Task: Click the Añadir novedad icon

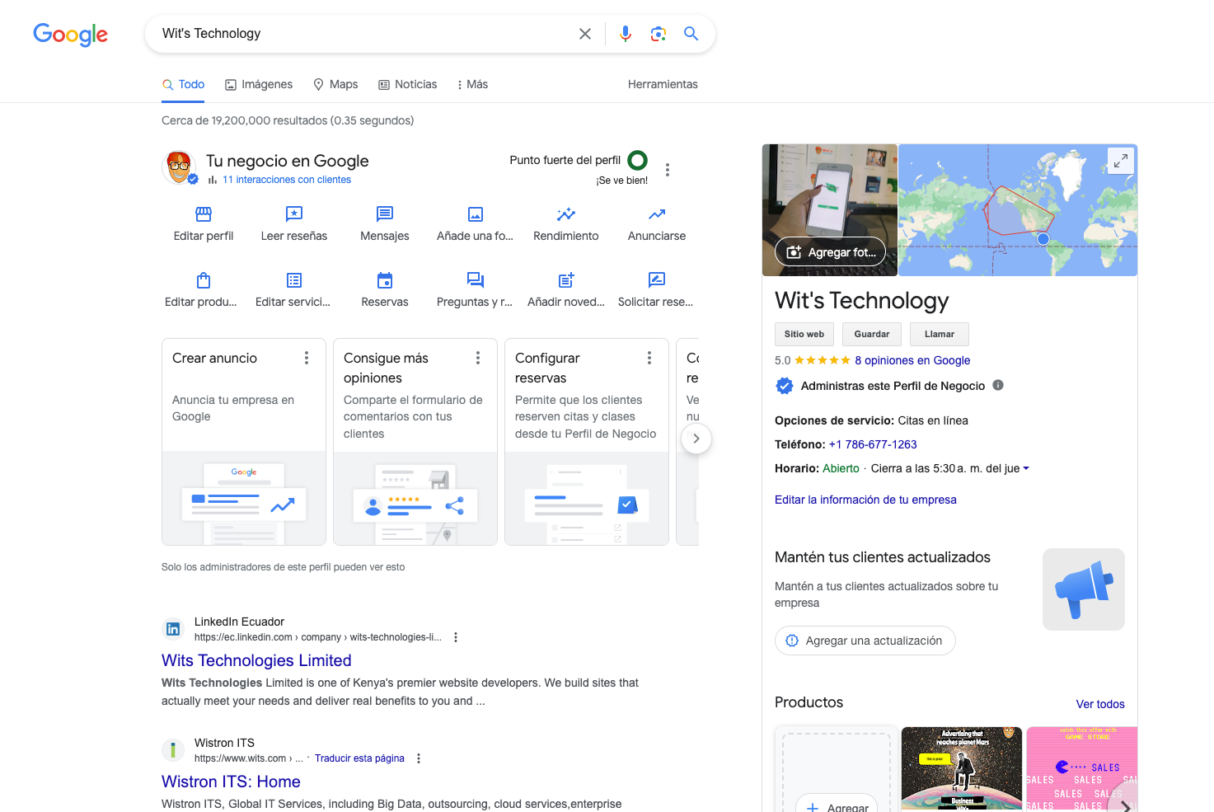Action: (x=565, y=279)
